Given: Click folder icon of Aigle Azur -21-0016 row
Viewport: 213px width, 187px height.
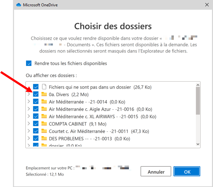Looking at the screenshot, I should tap(44, 109).
